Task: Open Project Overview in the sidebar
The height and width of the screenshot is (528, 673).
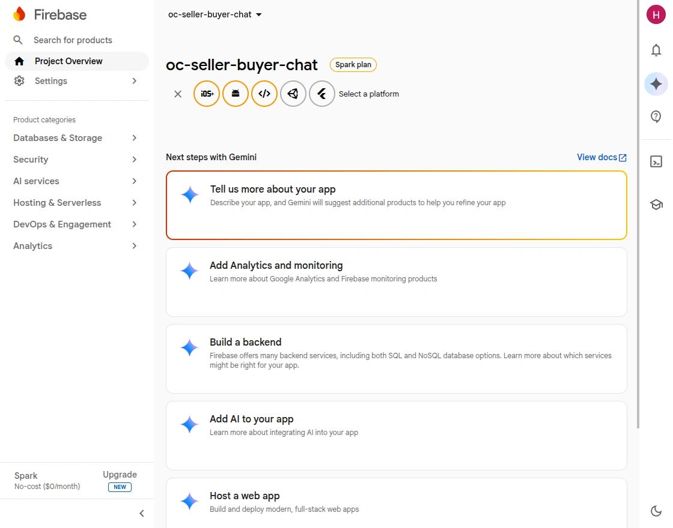Action: click(x=77, y=61)
